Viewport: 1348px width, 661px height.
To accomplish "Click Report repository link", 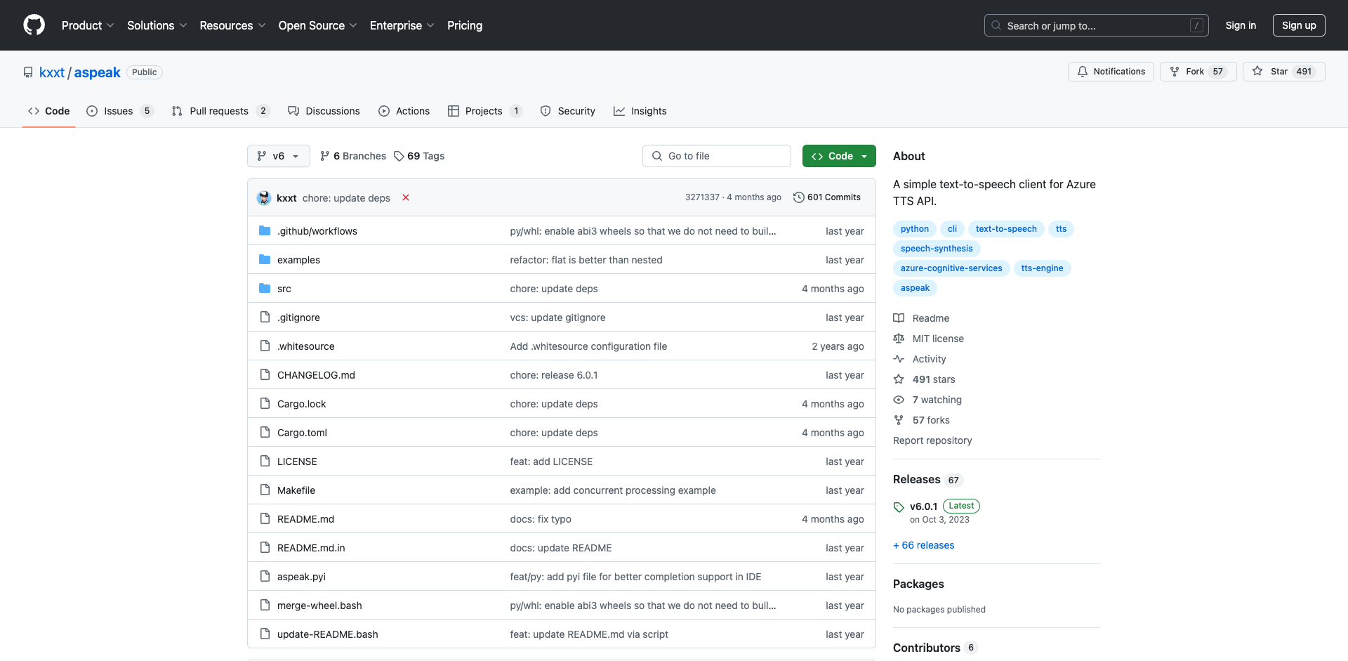I will 932,440.
